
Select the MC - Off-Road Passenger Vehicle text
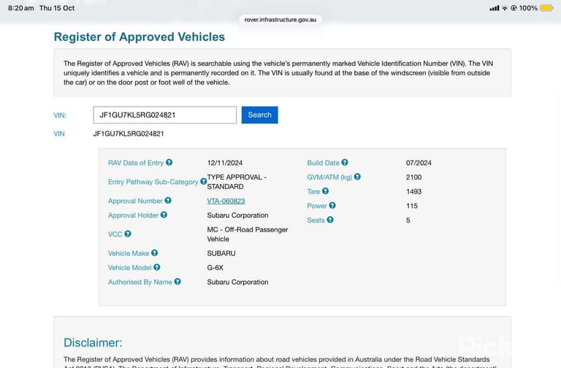click(247, 234)
